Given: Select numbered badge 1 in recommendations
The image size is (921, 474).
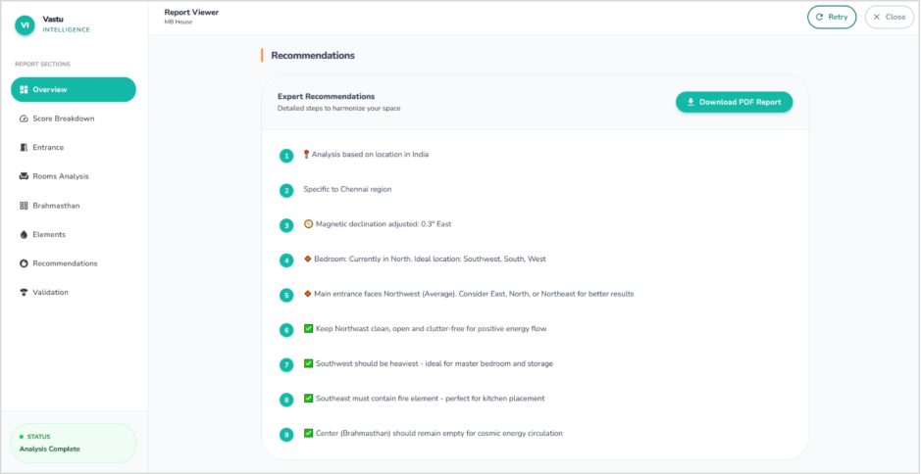Looking at the screenshot, I should [x=286, y=156].
